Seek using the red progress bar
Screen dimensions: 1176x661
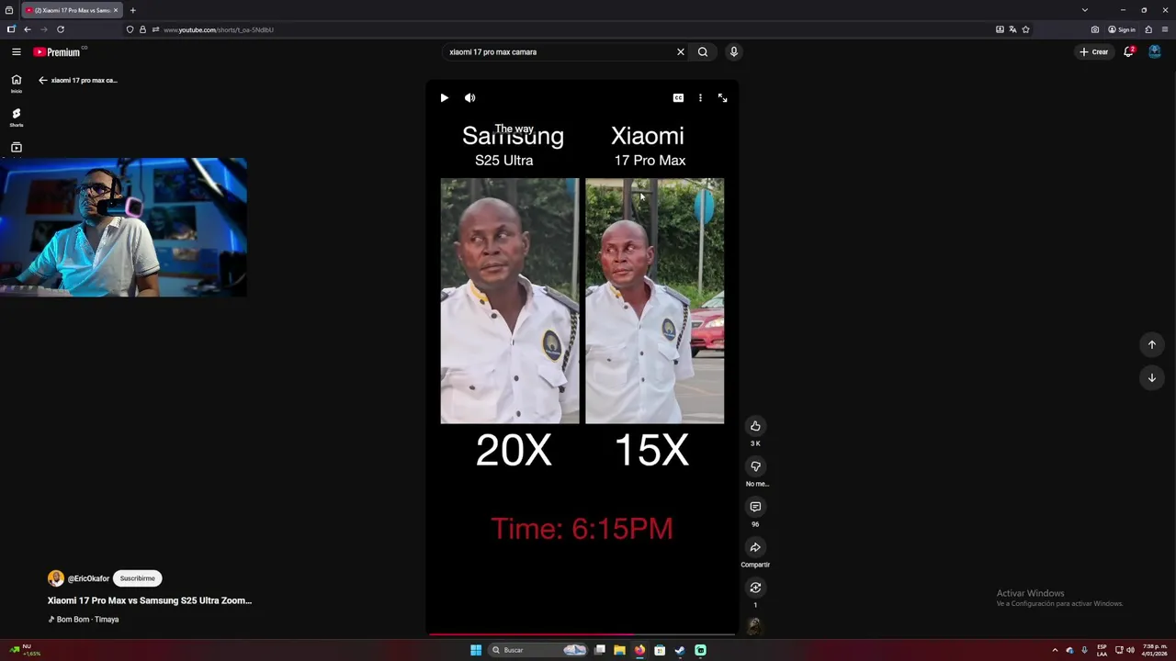tap(582, 633)
